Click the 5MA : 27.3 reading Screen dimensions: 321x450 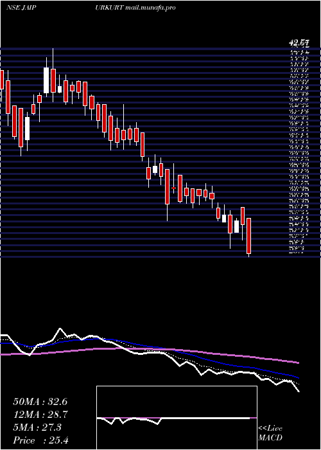pos(37,428)
